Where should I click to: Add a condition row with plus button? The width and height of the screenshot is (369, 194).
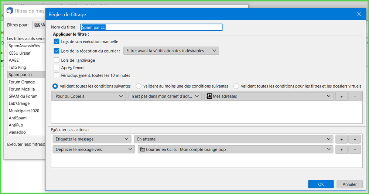pos(341,96)
